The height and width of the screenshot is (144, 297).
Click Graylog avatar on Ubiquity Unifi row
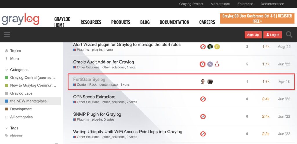[x=203, y=134]
